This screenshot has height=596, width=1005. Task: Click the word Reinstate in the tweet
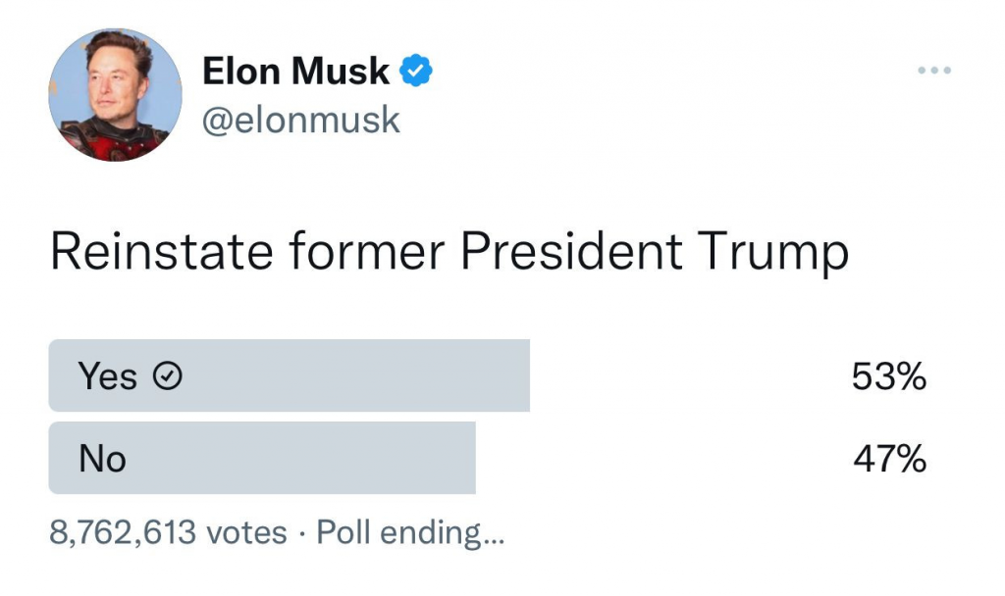point(162,251)
